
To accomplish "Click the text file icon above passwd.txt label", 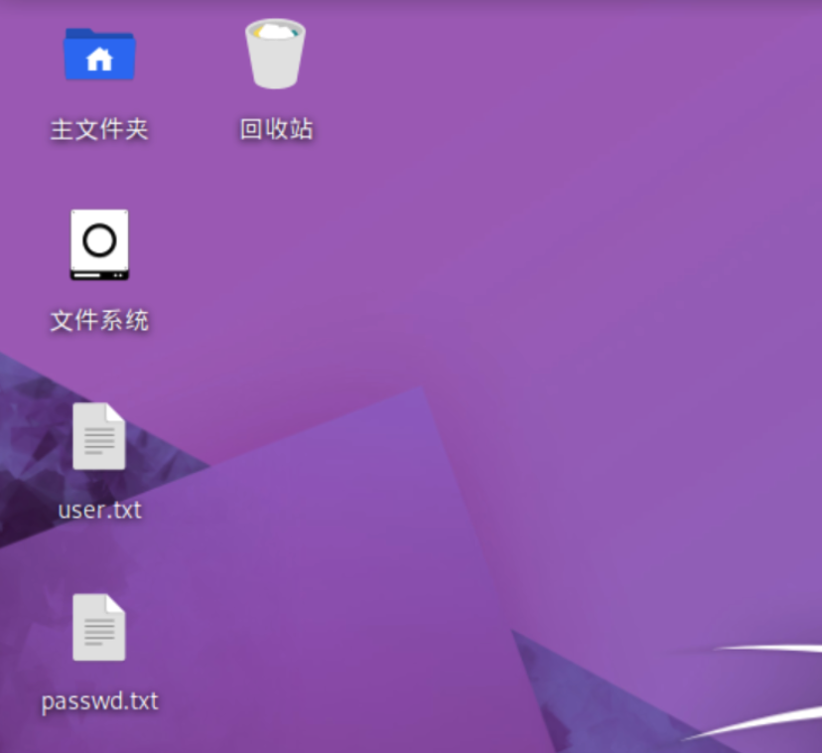I will point(98,626).
